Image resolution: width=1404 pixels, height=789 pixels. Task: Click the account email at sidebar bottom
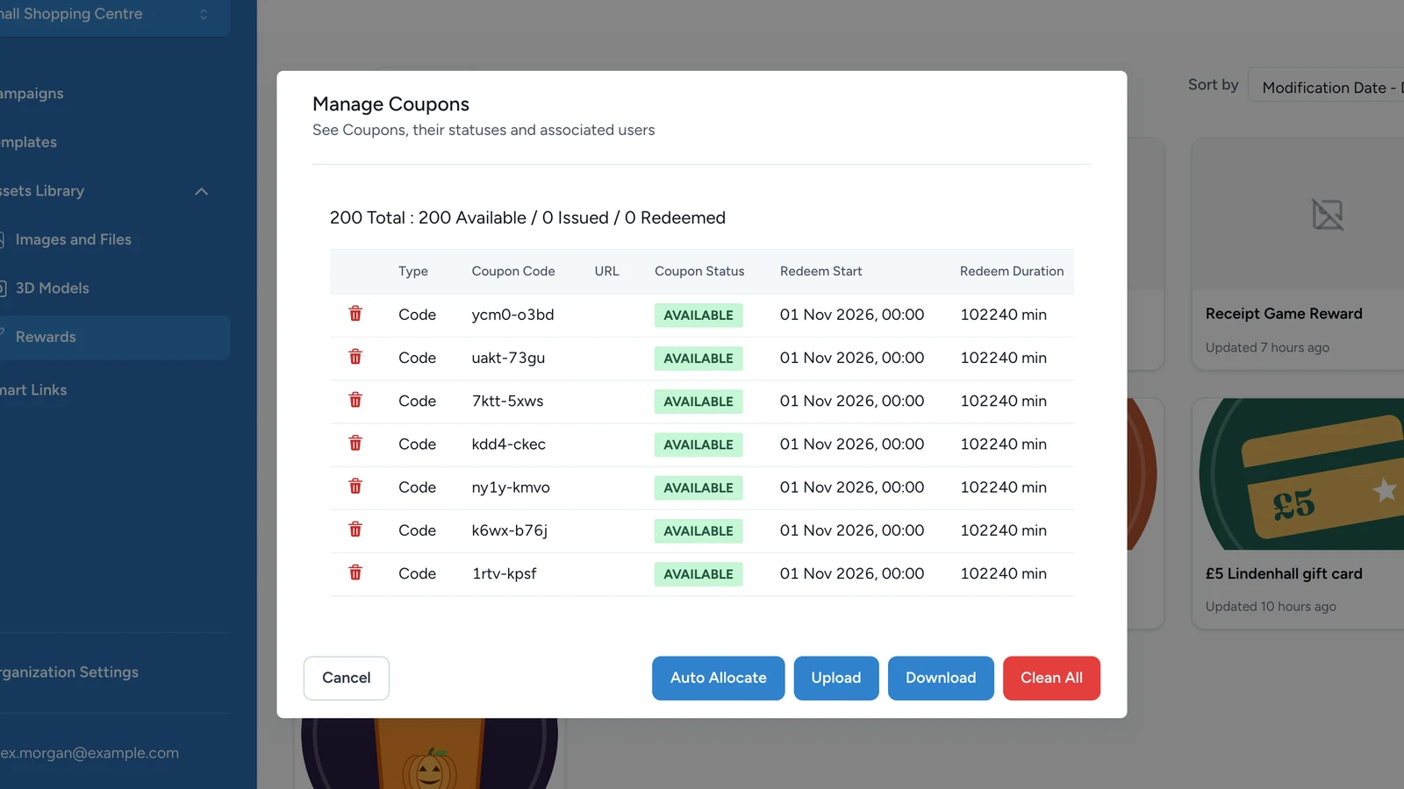(90, 753)
